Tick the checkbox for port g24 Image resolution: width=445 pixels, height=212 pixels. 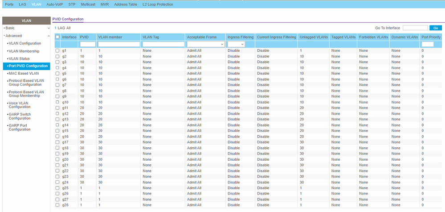point(57,182)
